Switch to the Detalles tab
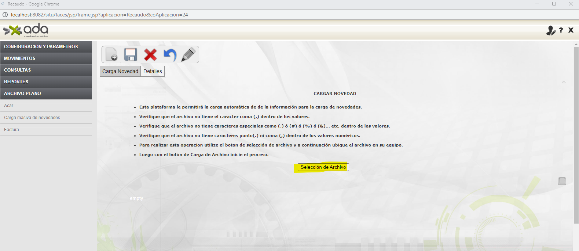 (153, 71)
